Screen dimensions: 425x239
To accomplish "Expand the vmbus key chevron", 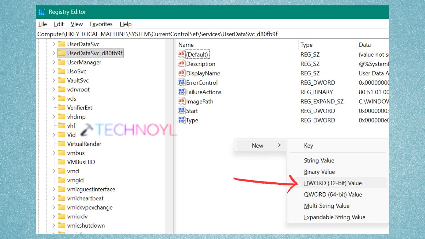I will pos(53,153).
